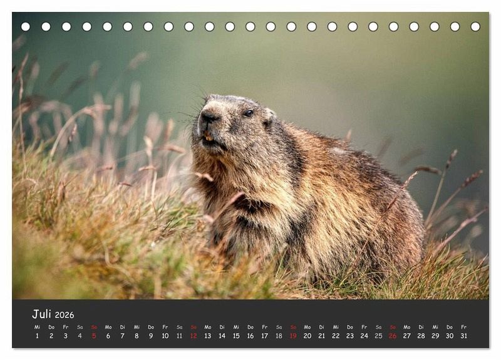Select date 3 in the calendar strip
This screenshot has width=501, height=360.
(66, 336)
